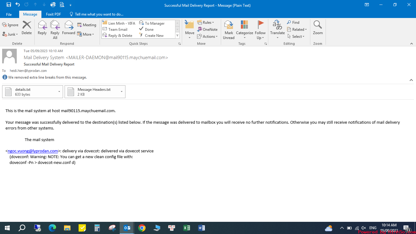Collapse the message header with the chevron

pyautogui.click(x=411, y=80)
